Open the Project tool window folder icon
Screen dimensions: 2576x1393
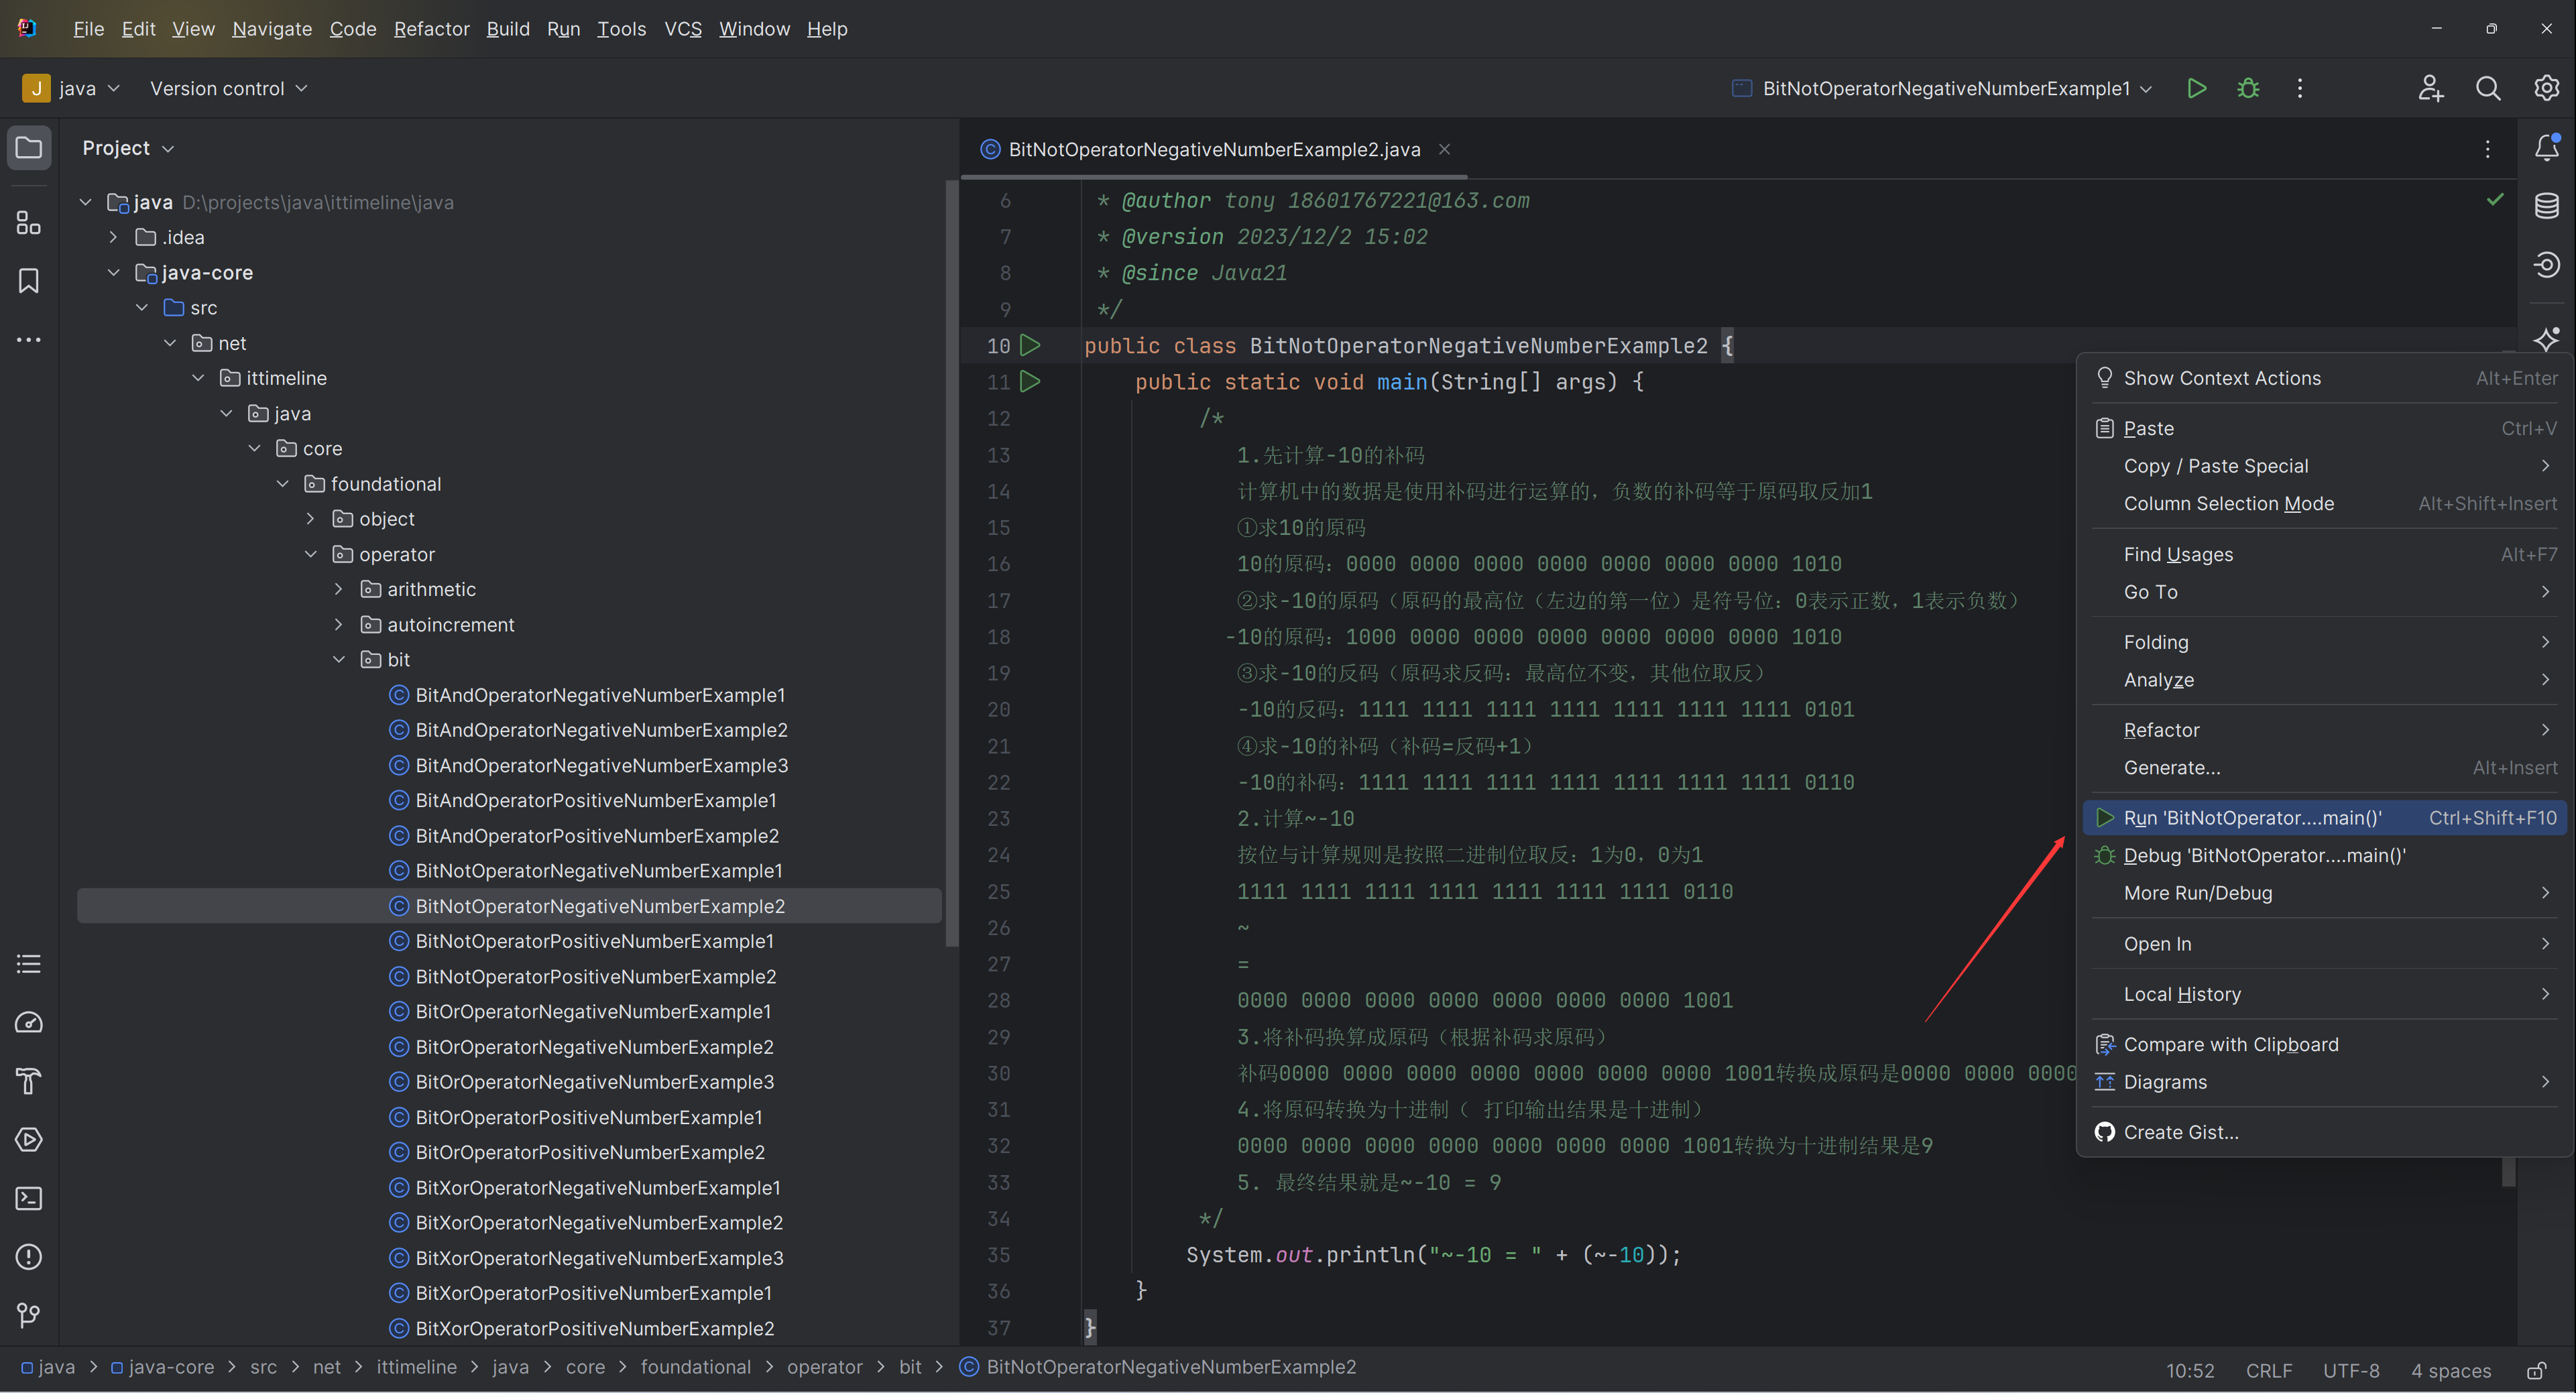click(29, 148)
